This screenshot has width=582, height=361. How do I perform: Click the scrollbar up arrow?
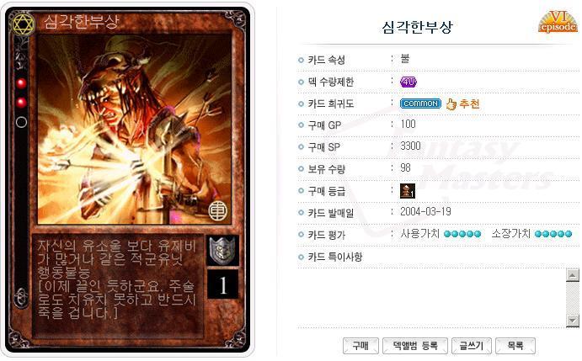tap(573, 275)
